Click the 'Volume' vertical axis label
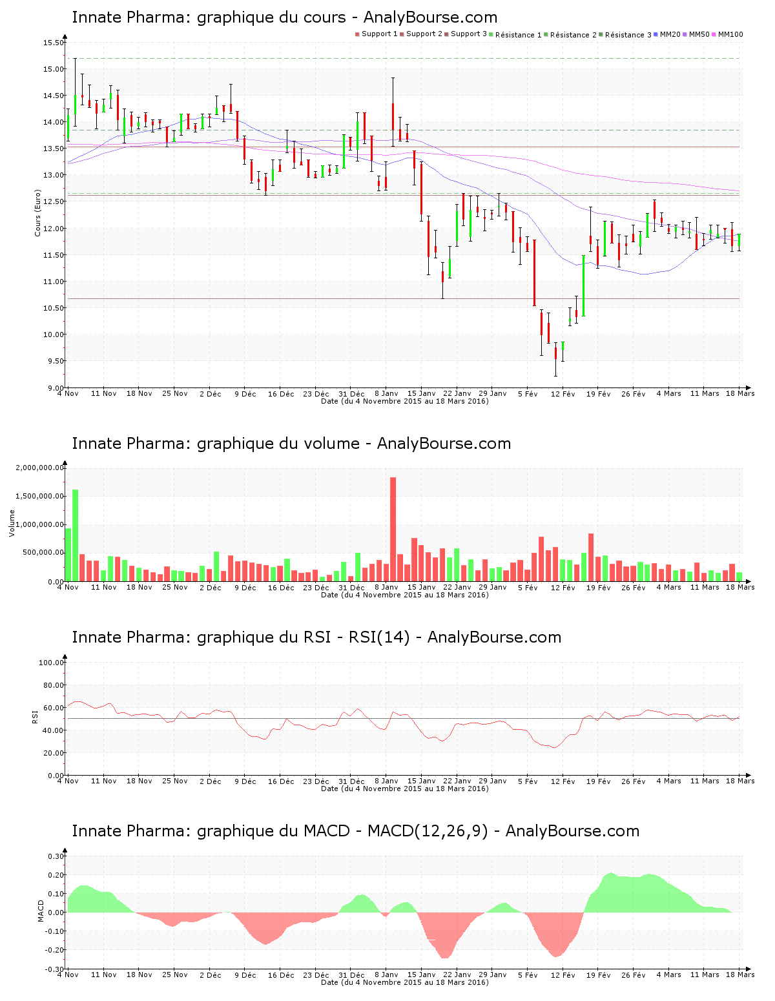 coord(12,523)
